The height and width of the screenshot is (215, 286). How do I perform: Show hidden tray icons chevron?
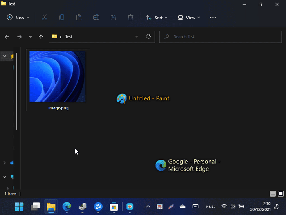click(x=148, y=206)
